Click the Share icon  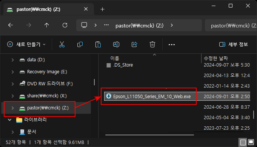134,44
